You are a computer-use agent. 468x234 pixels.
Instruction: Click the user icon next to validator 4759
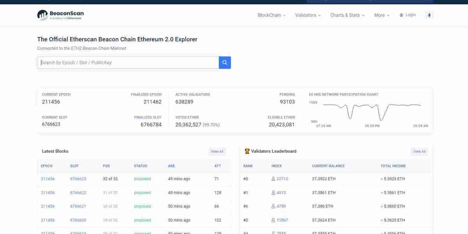(x=273, y=206)
